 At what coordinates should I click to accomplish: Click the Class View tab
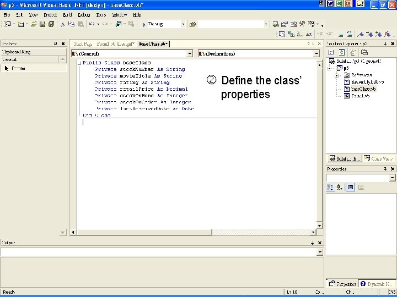pos(379,158)
